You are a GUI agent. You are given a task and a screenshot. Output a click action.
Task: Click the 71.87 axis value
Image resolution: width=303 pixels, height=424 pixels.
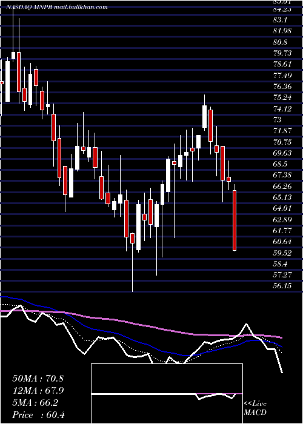tap(282, 131)
